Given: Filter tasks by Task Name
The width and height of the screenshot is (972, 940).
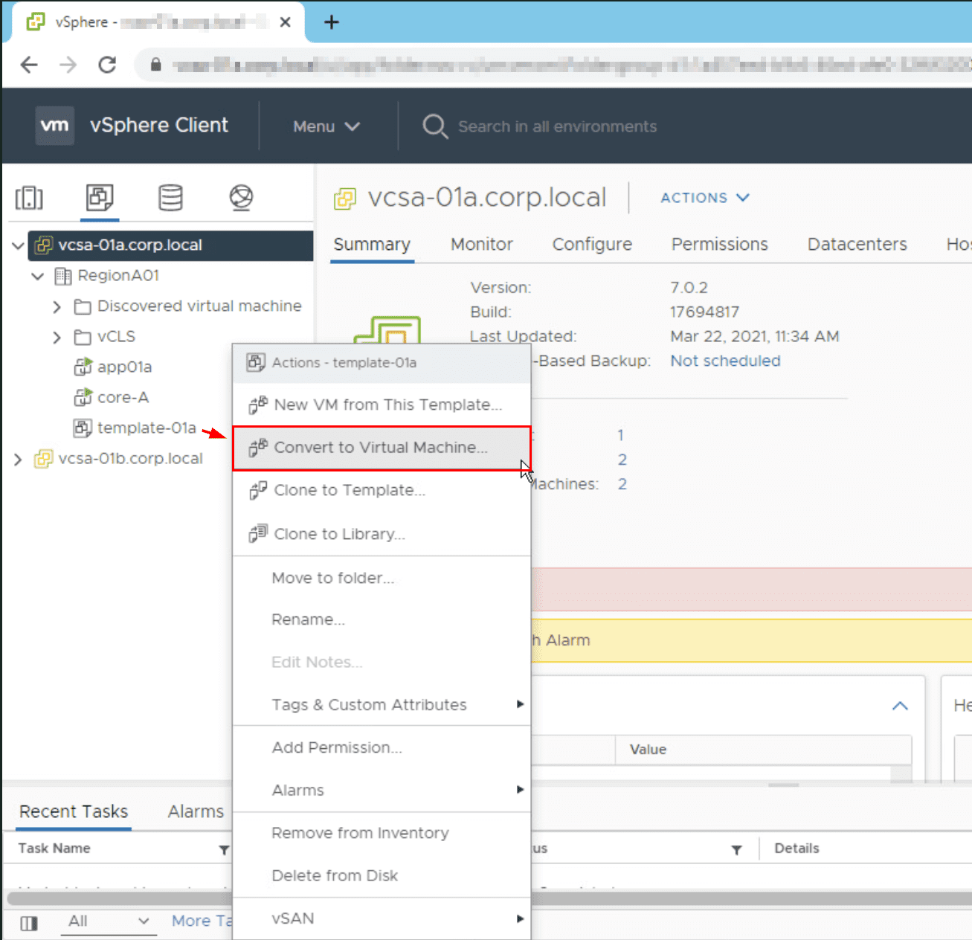Looking at the screenshot, I should (224, 849).
